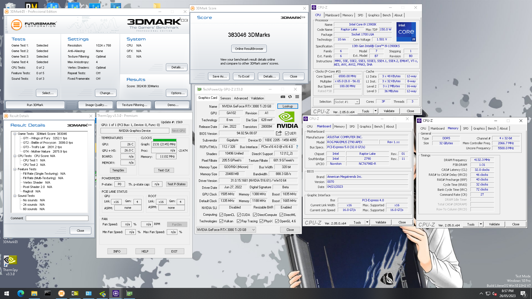Open the Validation tab in GPU-Z
Screen dimensions: 532x299
(x=257, y=98)
